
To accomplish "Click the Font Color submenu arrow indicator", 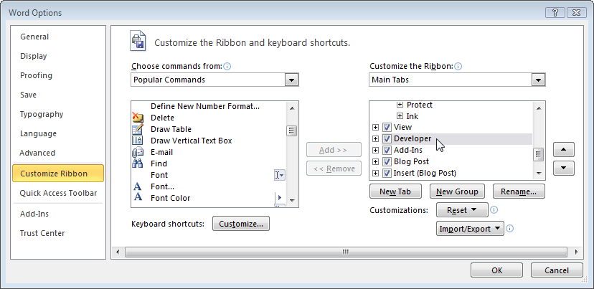I will point(280,197).
